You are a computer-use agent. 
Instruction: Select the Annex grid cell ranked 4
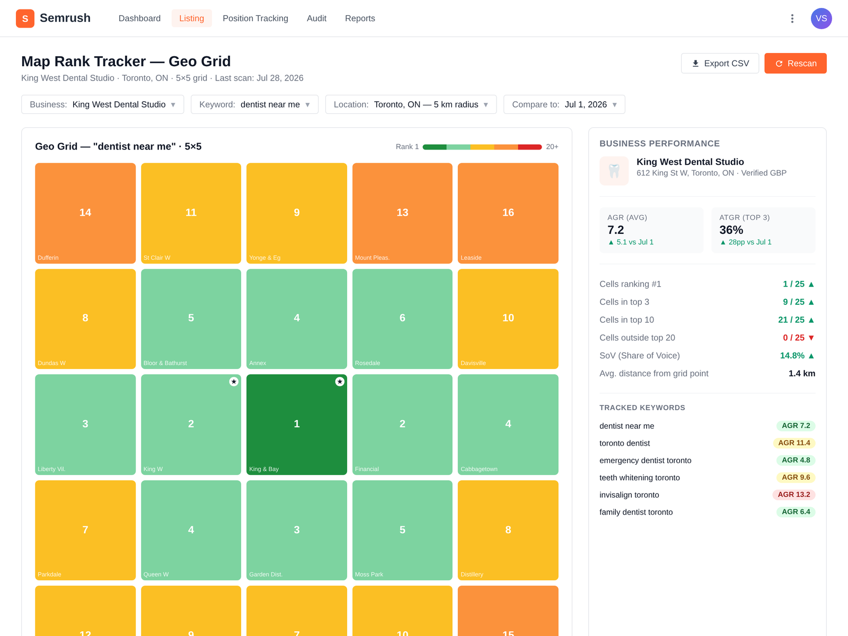297,319
